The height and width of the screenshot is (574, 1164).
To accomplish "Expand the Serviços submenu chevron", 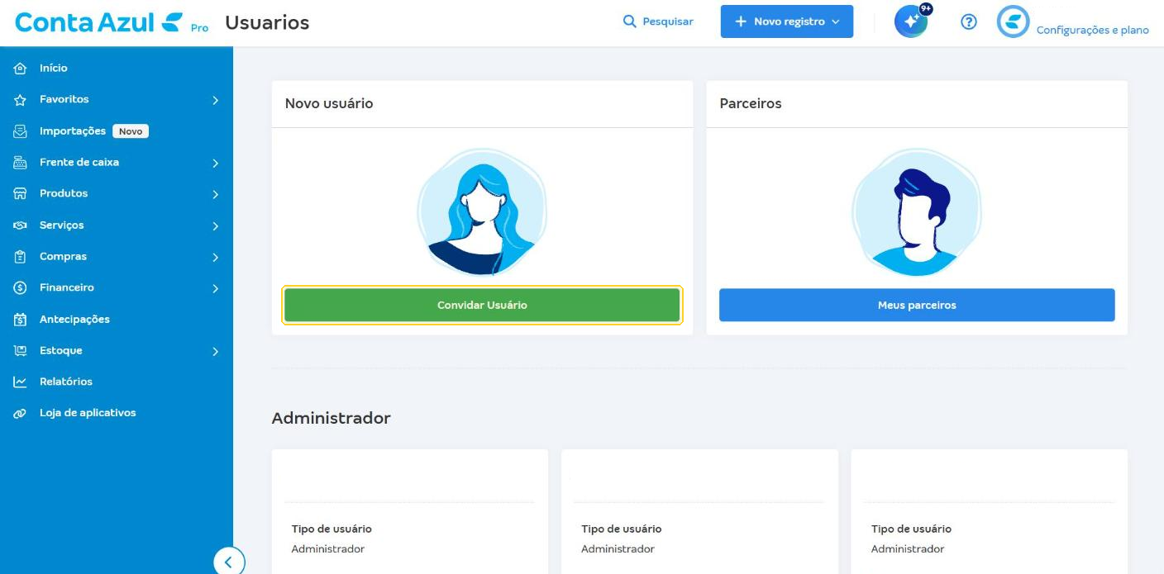I will coord(215,226).
